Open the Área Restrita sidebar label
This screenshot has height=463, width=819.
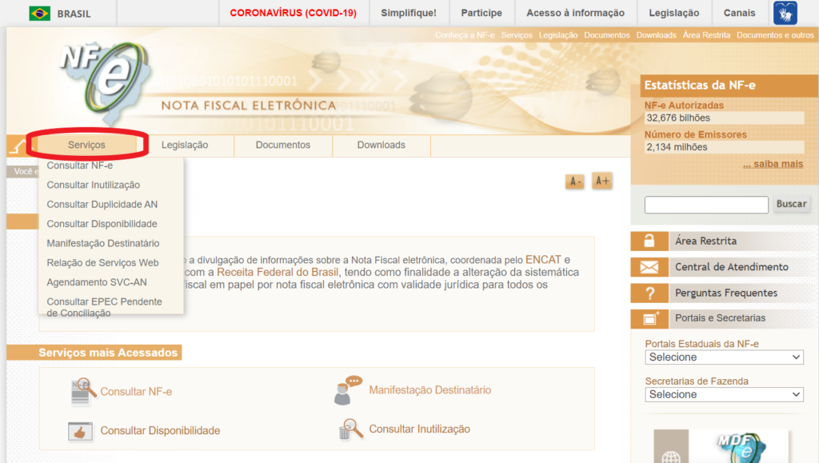[705, 241]
